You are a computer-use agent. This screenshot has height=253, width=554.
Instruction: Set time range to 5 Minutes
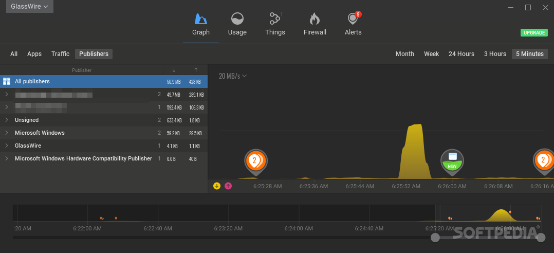[x=530, y=54]
